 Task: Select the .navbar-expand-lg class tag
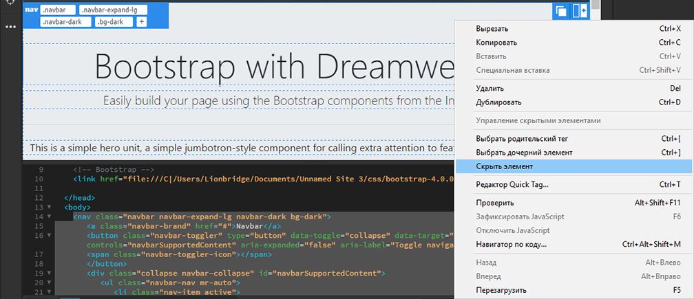114,10
